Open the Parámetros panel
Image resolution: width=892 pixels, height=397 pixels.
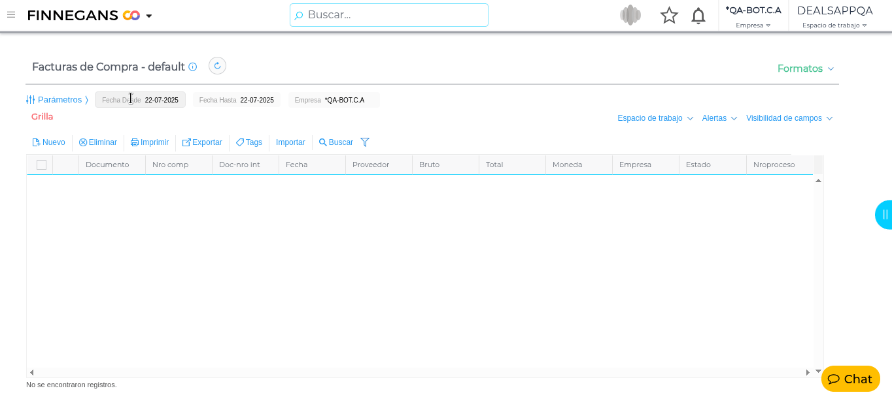[57, 100]
